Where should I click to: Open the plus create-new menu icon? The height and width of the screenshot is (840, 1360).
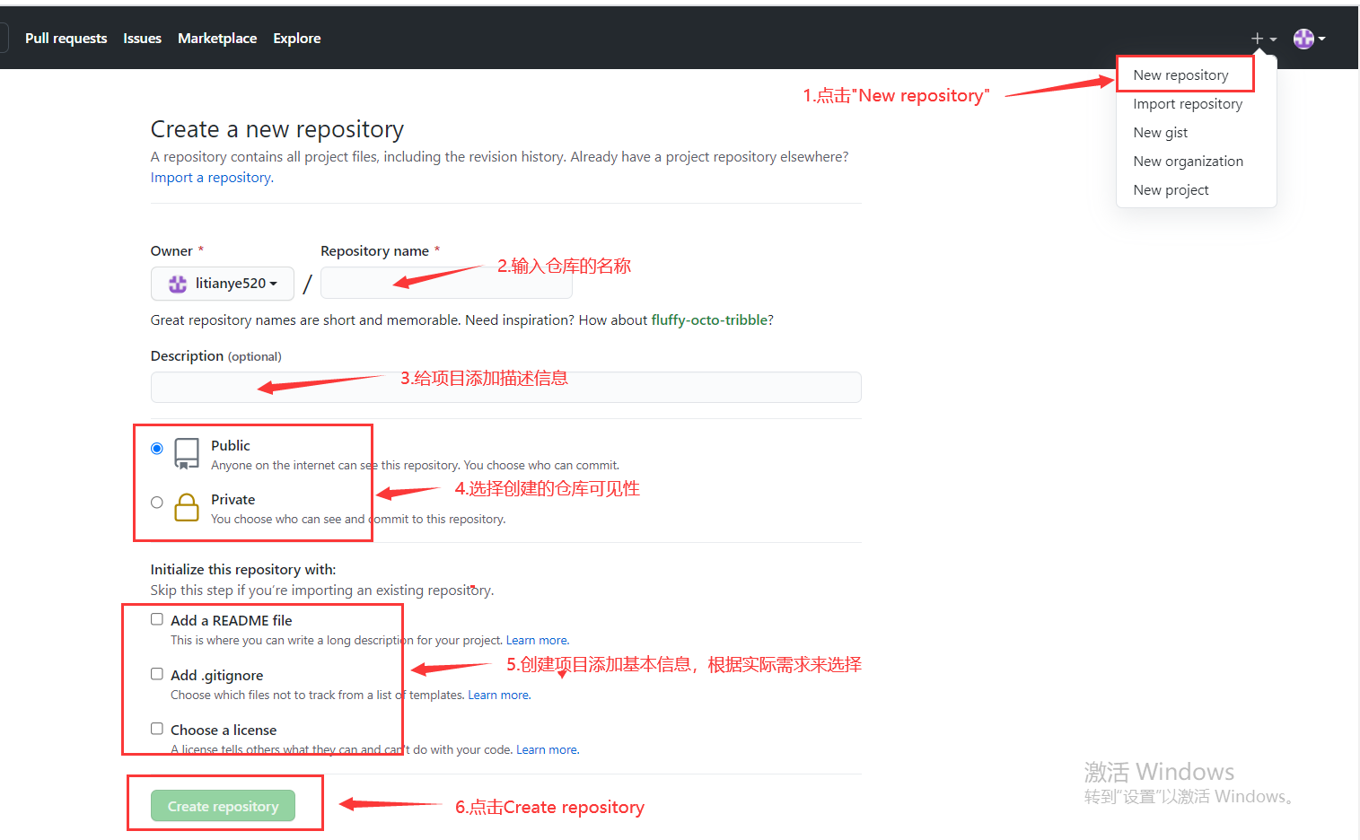1263,39
